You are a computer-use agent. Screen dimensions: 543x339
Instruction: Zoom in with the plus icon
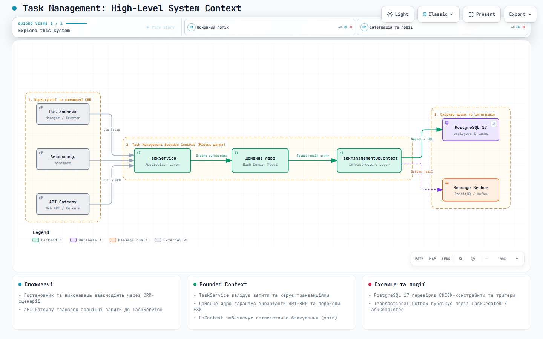click(x=517, y=259)
